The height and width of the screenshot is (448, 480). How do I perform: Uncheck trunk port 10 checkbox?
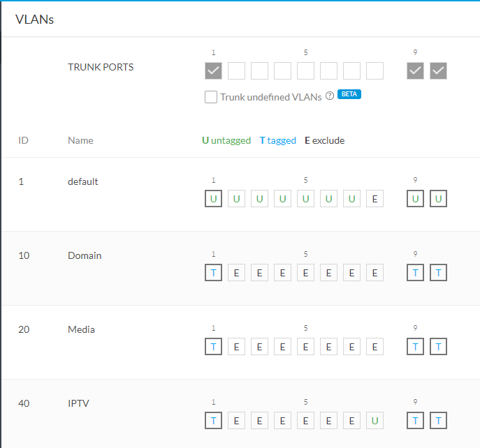[x=438, y=70]
